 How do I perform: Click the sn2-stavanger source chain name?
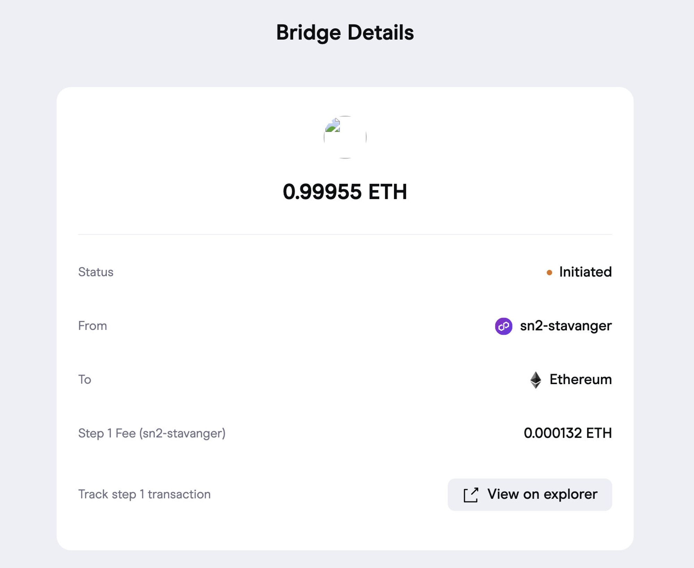click(566, 326)
